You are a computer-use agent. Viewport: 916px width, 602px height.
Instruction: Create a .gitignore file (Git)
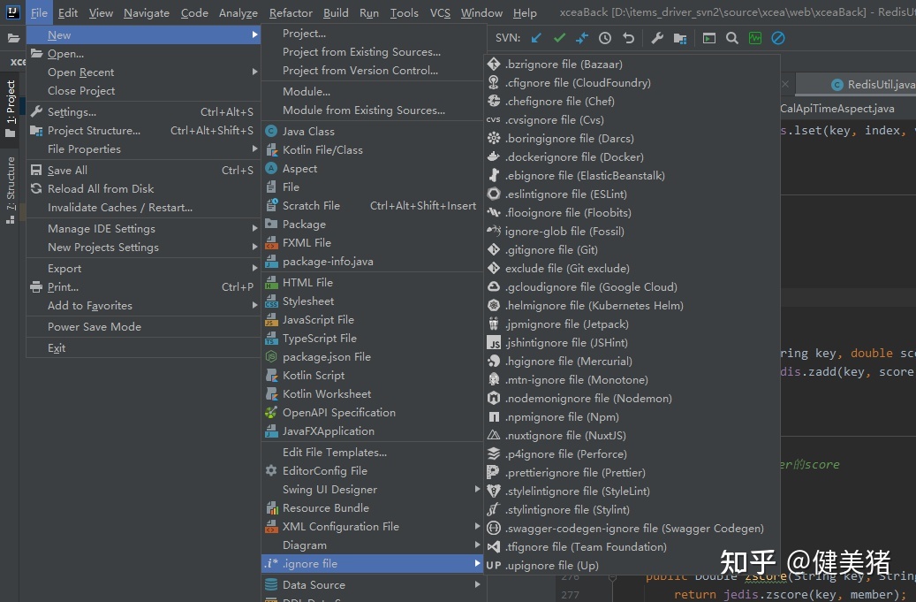(x=632, y=249)
